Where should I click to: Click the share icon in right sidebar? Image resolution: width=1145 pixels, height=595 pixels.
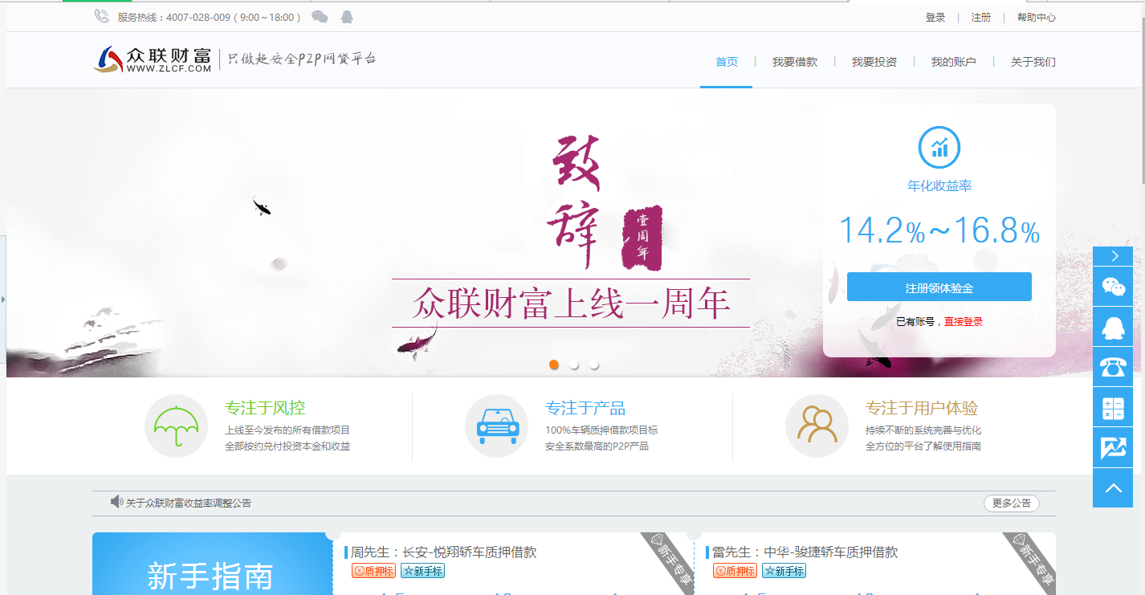[x=1113, y=448]
